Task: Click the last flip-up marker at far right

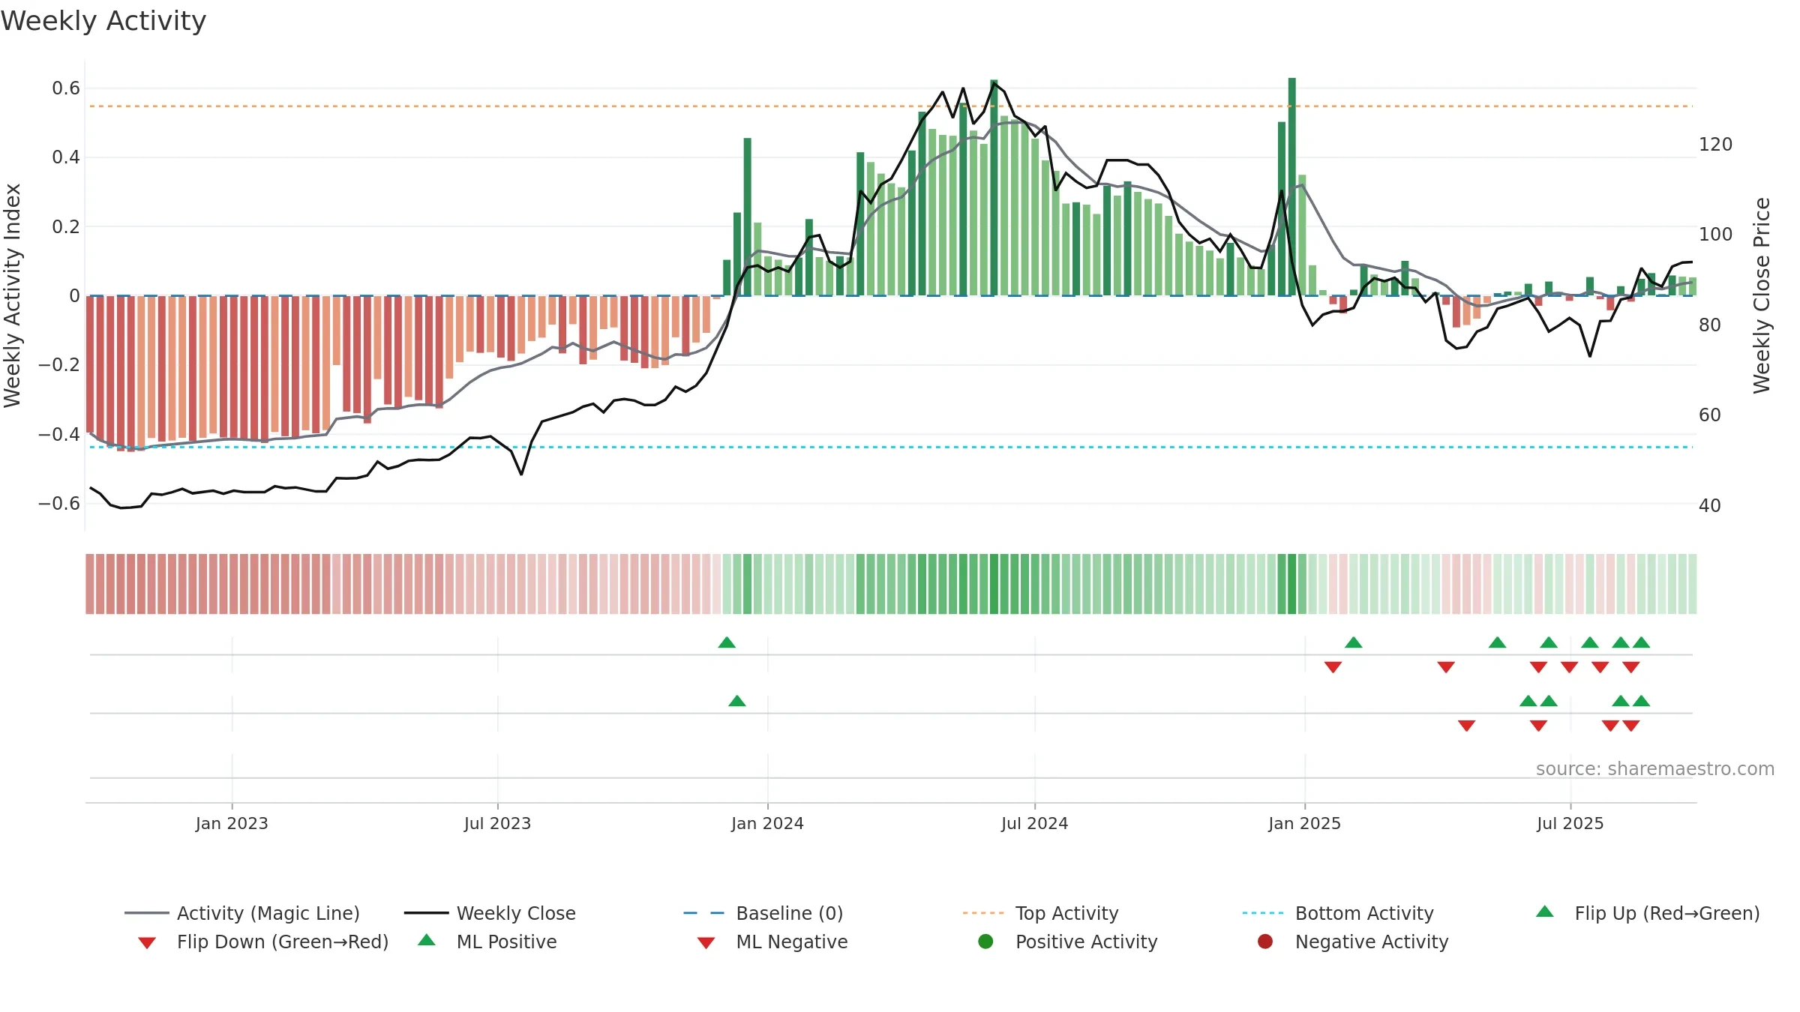Action: [x=1641, y=642]
